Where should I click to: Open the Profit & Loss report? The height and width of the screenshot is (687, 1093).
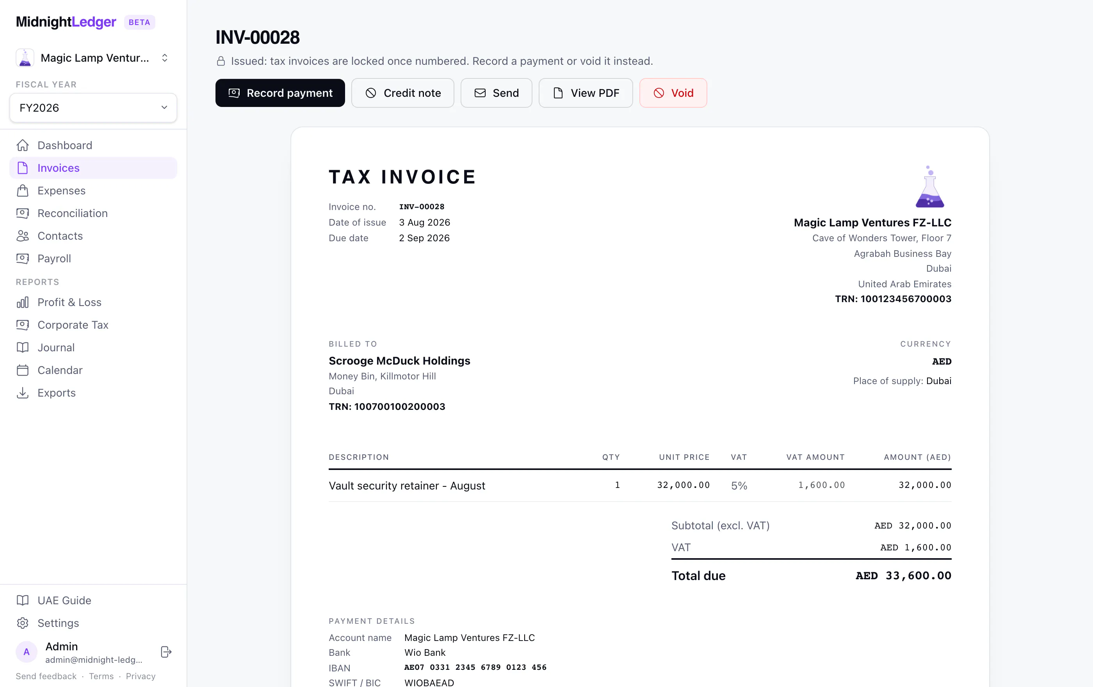(x=93, y=302)
